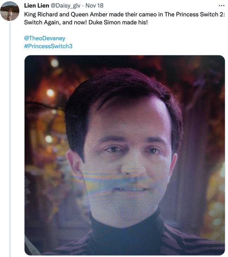Expand the attached photo of the man

click(125, 155)
